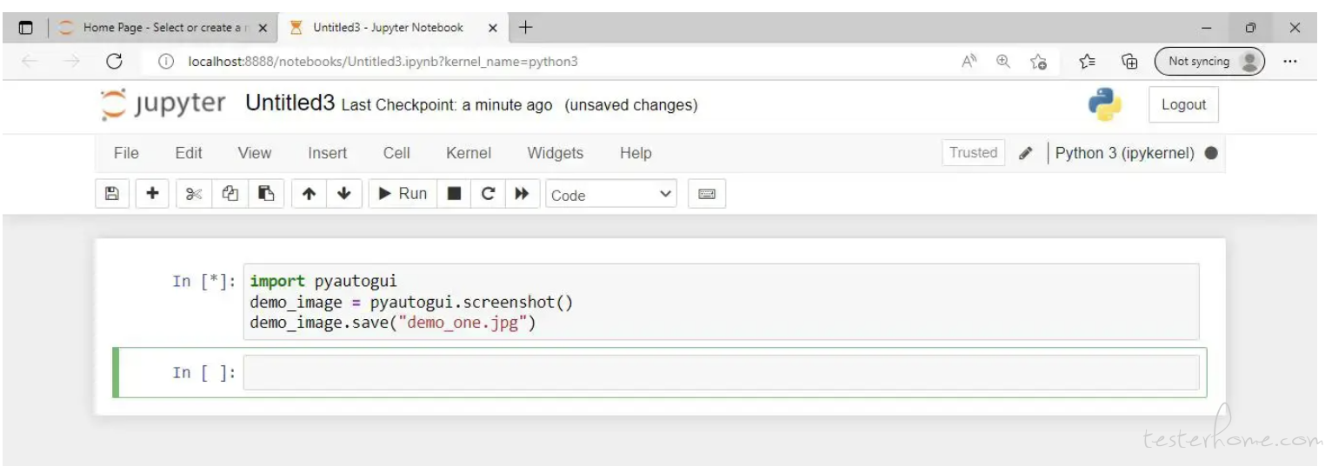Move selected cell up arrow
This screenshot has height=466, width=1325.
[x=309, y=194]
